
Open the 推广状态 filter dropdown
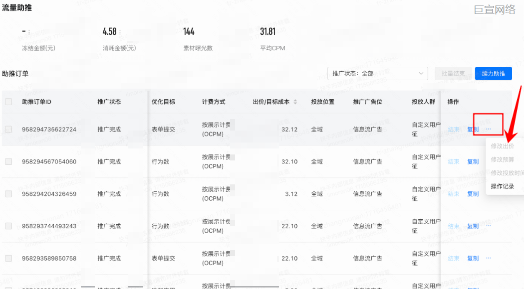[377, 73]
